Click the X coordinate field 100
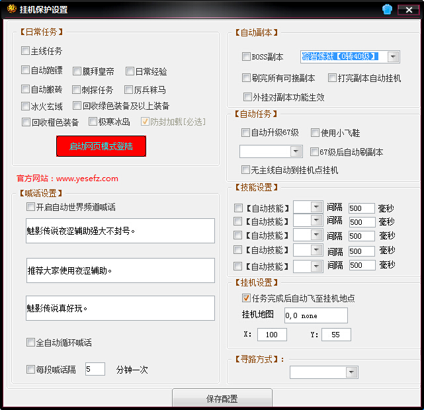 [x=272, y=335]
